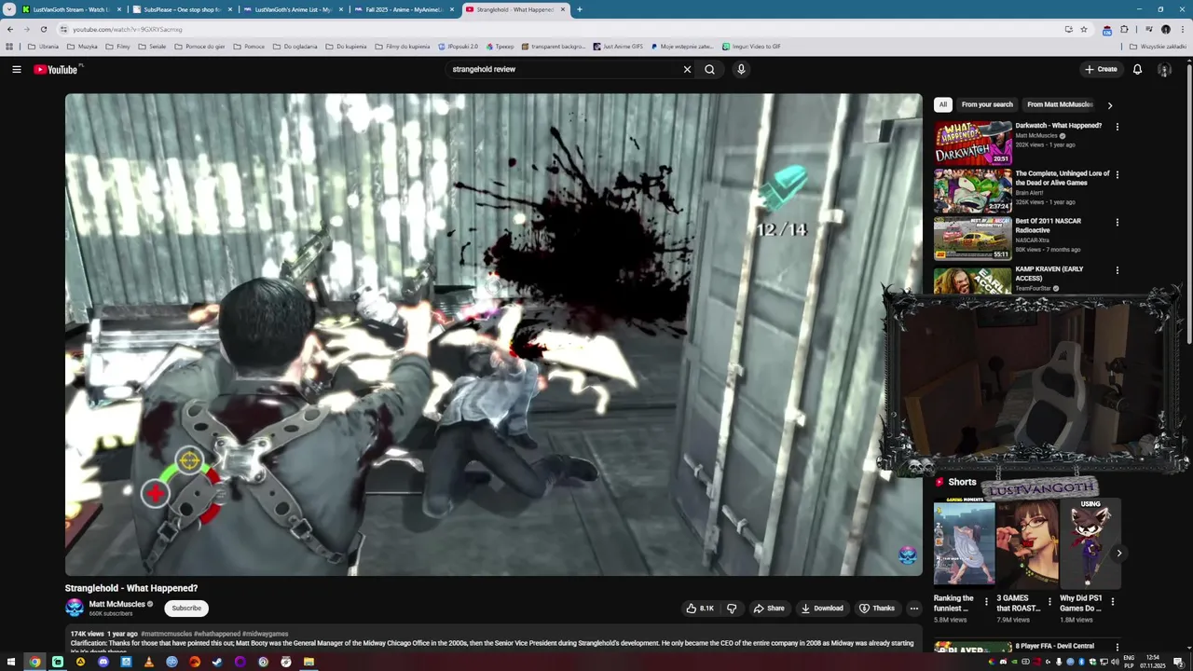Select the 'From Matt McMuscles' chip
This screenshot has height=671, width=1193.
[1060, 104]
